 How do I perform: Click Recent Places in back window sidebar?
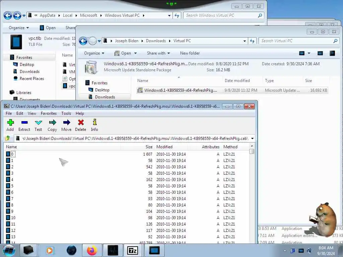(32, 79)
